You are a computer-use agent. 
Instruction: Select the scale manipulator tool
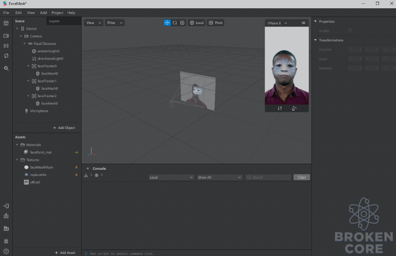click(182, 23)
